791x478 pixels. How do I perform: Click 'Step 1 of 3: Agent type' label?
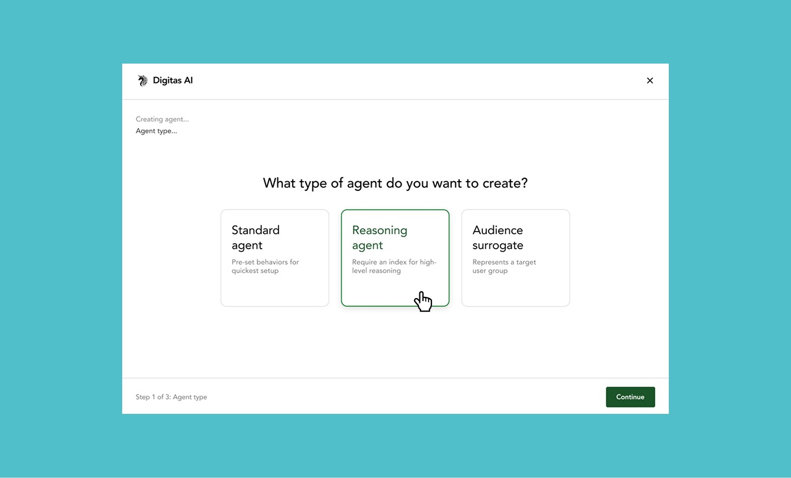click(x=171, y=397)
